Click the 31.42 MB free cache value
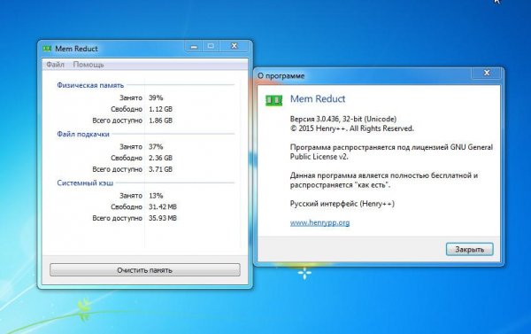 [x=163, y=206]
